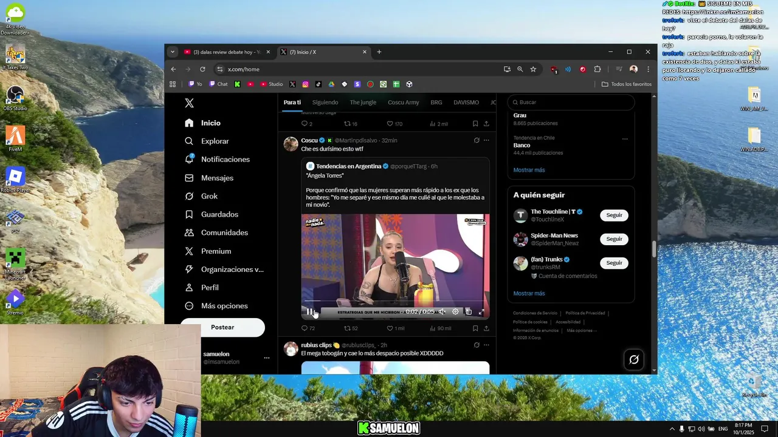
Task: Repost Coscu's post showing 52 reposts
Action: tap(351, 328)
